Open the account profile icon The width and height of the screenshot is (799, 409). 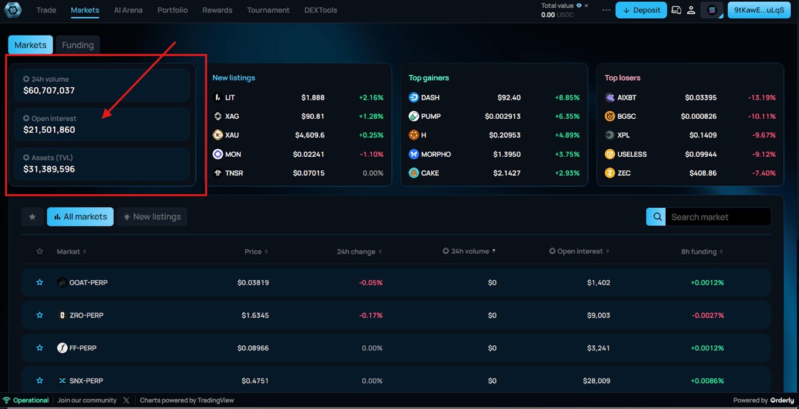[691, 10]
